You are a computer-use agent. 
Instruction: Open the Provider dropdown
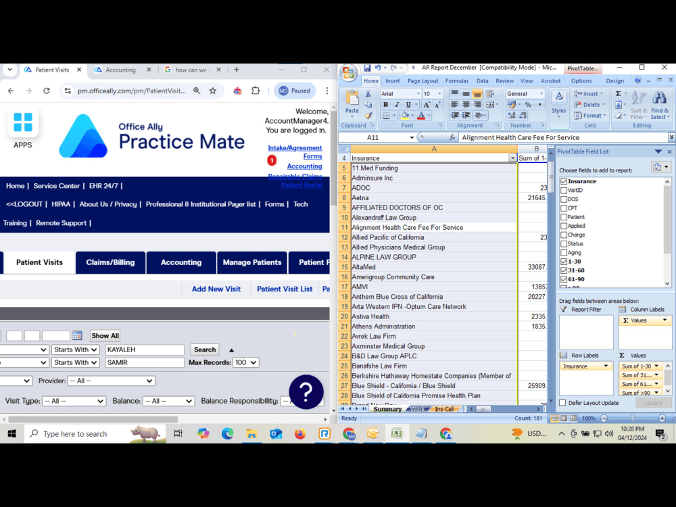112,381
